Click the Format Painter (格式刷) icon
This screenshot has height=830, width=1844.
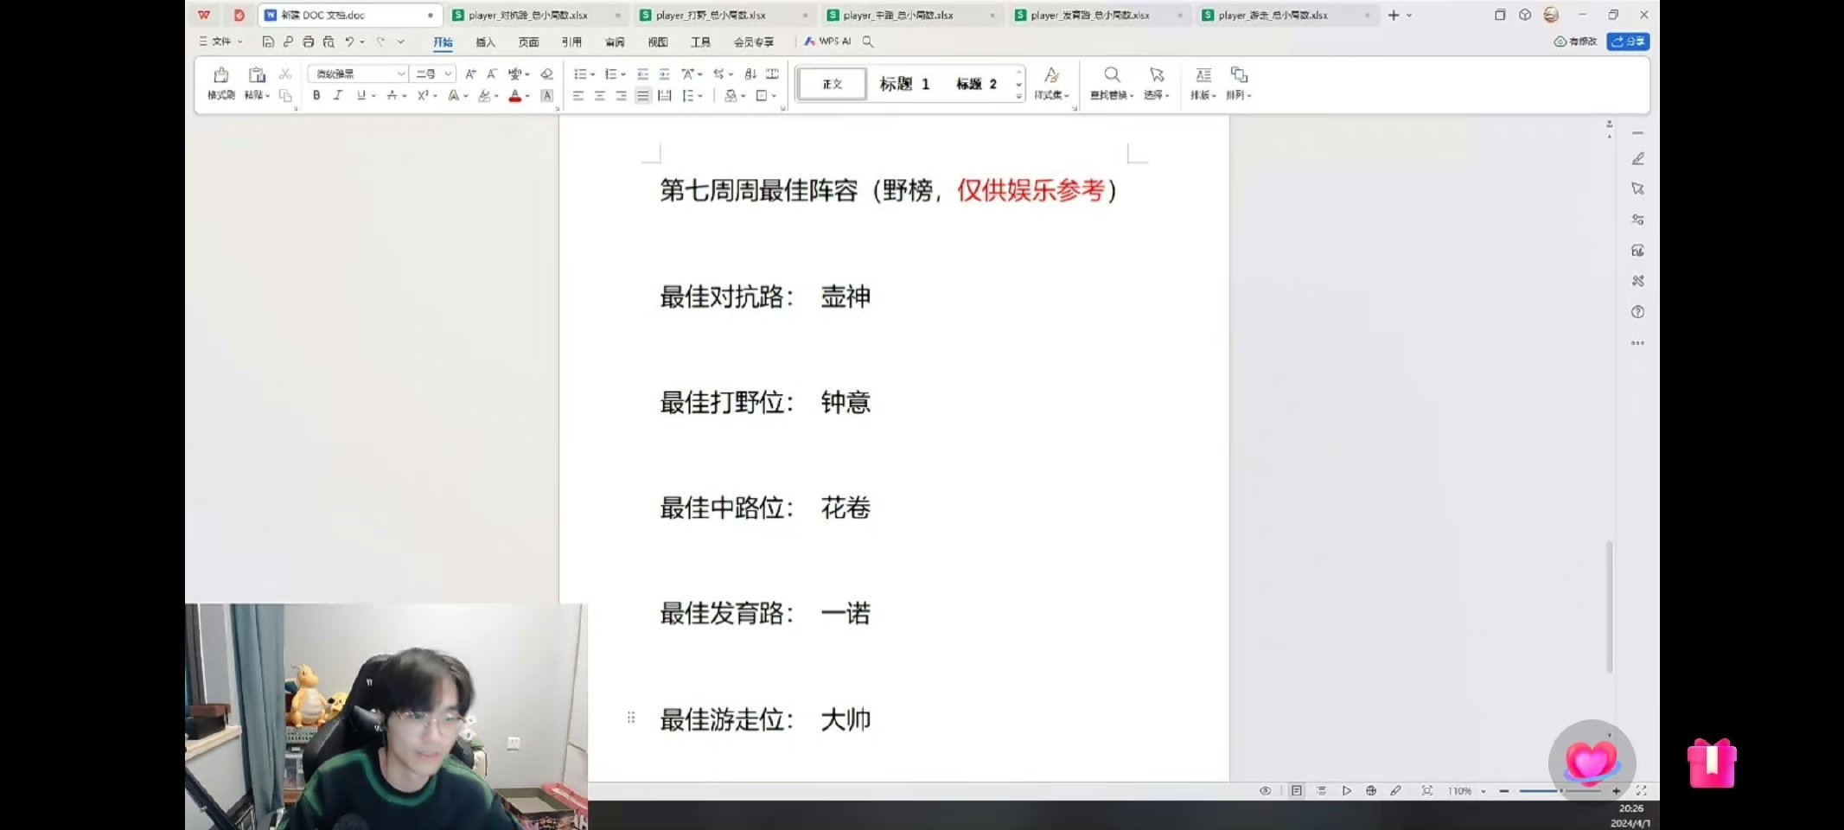221,75
